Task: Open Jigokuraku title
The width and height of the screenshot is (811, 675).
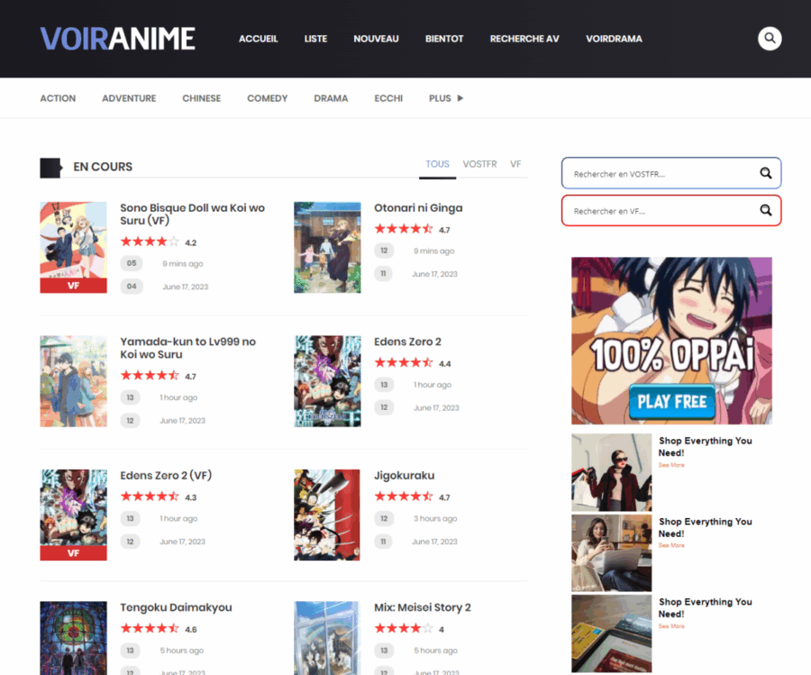Action: (x=405, y=475)
